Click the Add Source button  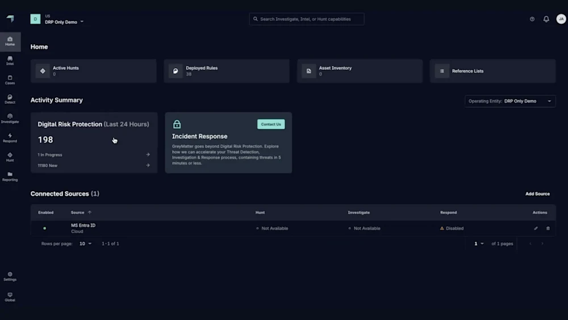537,193
